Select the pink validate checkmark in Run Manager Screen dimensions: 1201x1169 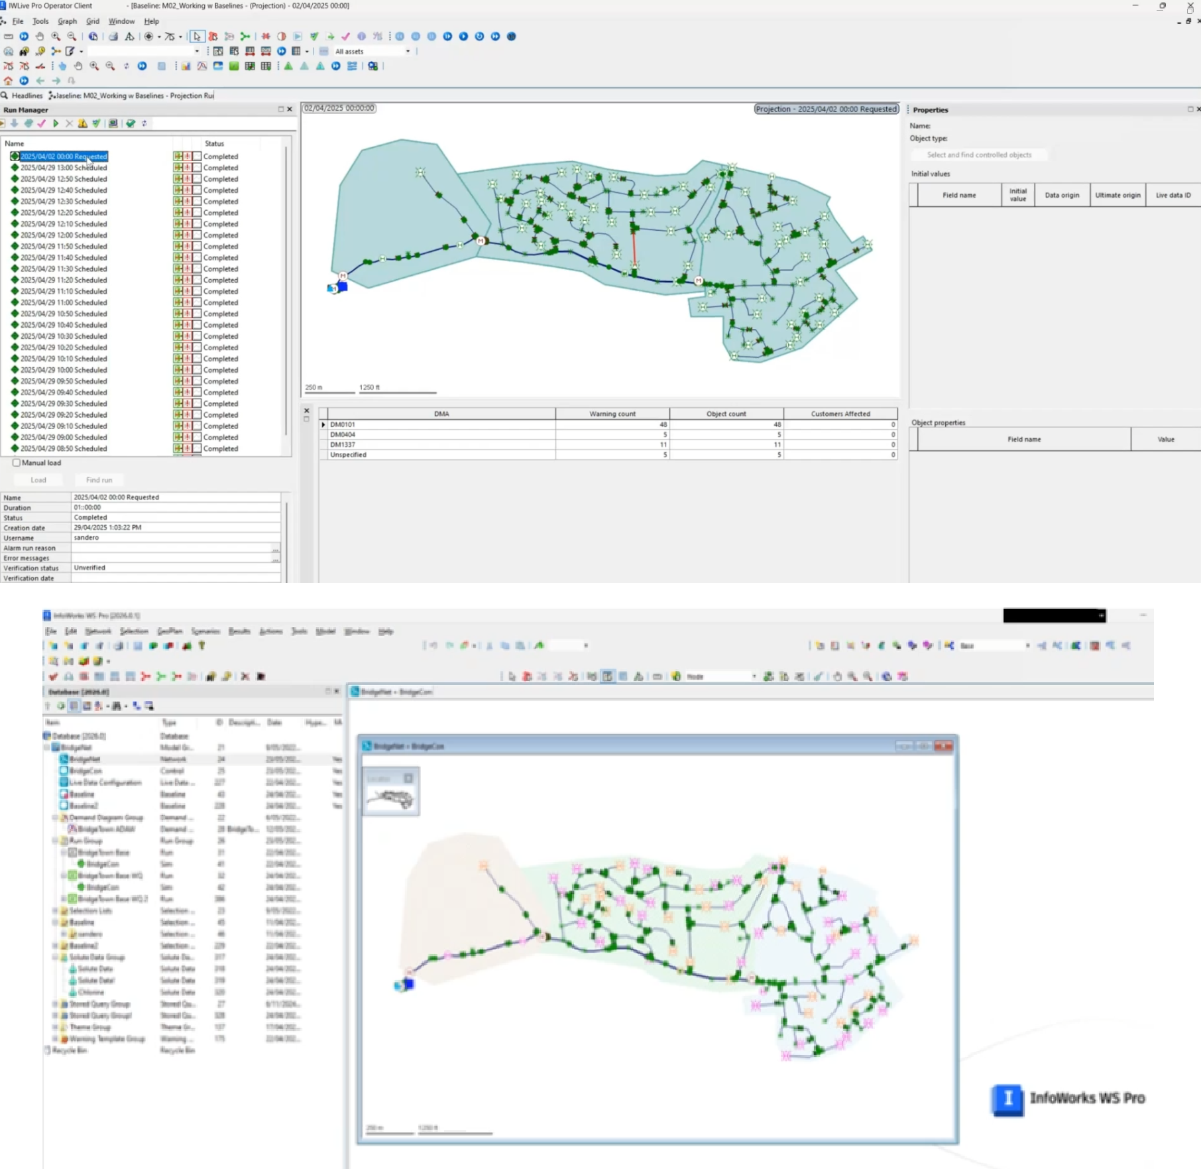point(42,124)
